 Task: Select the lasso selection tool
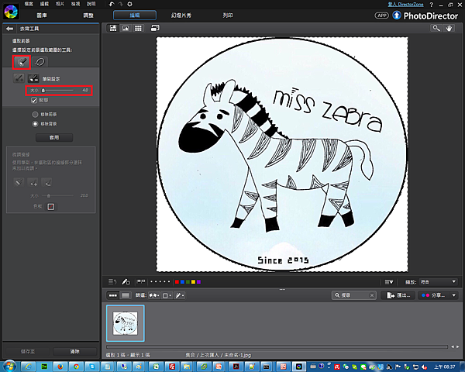pyautogui.click(x=40, y=61)
